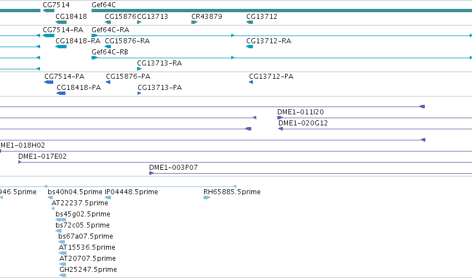This screenshot has height=278, width=472.
Task: Click the AT22237.5prime EST label
Action: pyautogui.click(x=80, y=203)
